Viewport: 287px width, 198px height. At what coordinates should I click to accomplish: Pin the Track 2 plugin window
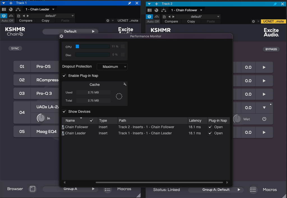point(275,4)
